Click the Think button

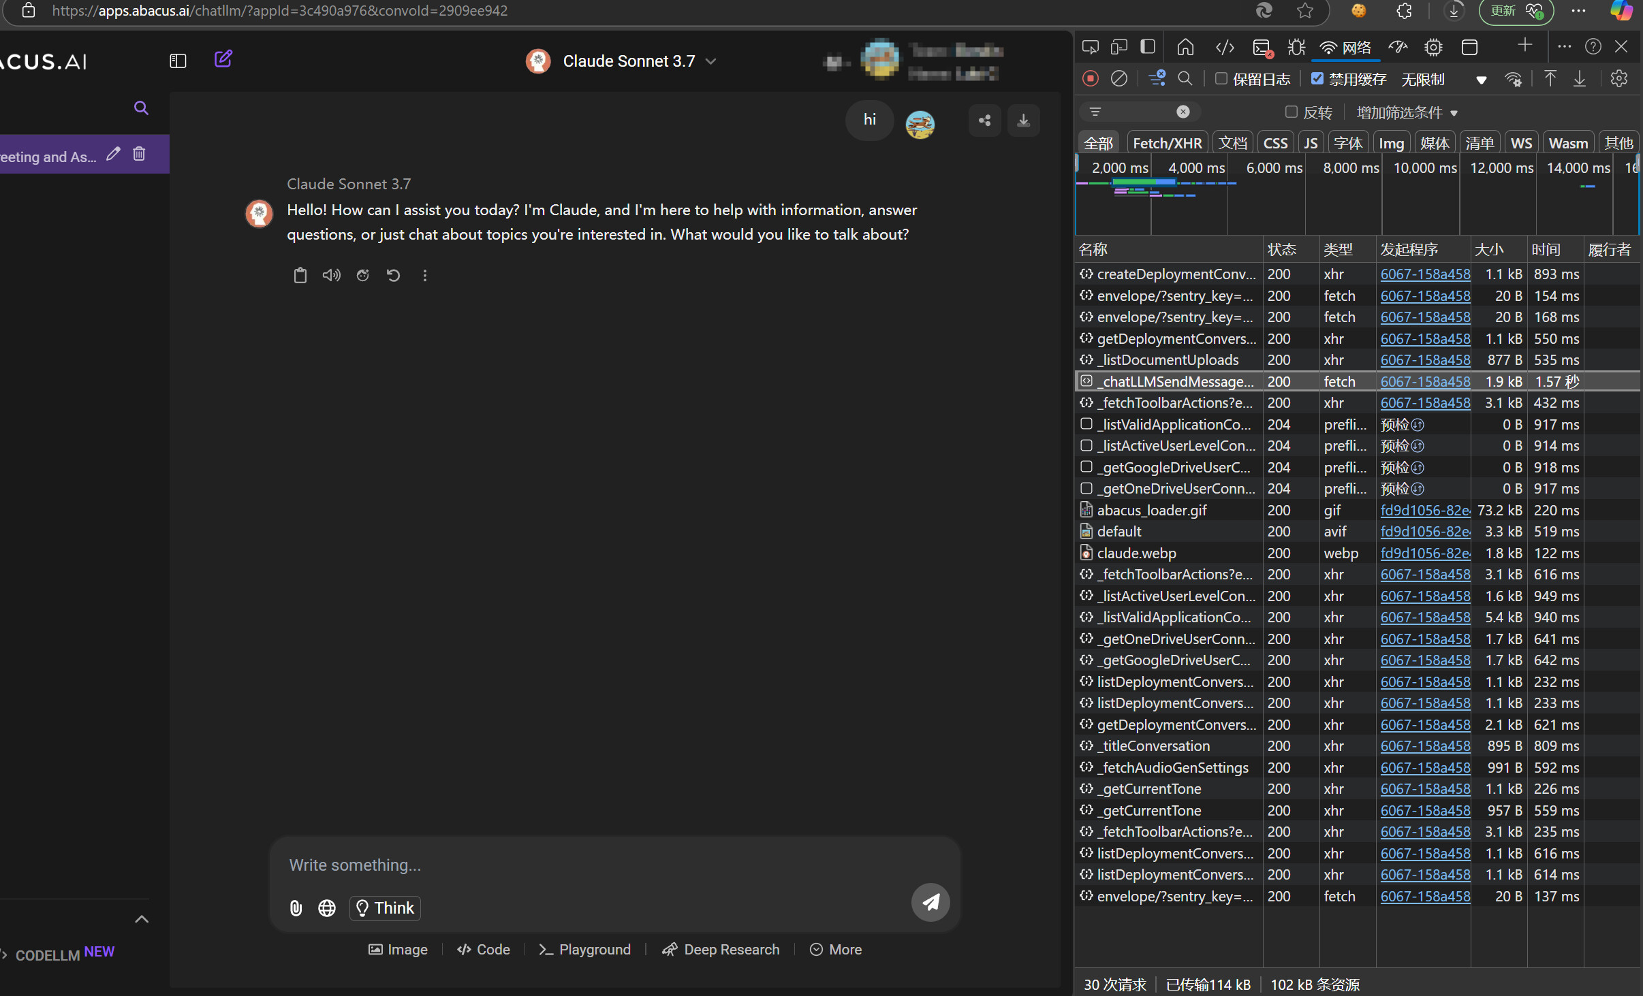click(x=385, y=907)
